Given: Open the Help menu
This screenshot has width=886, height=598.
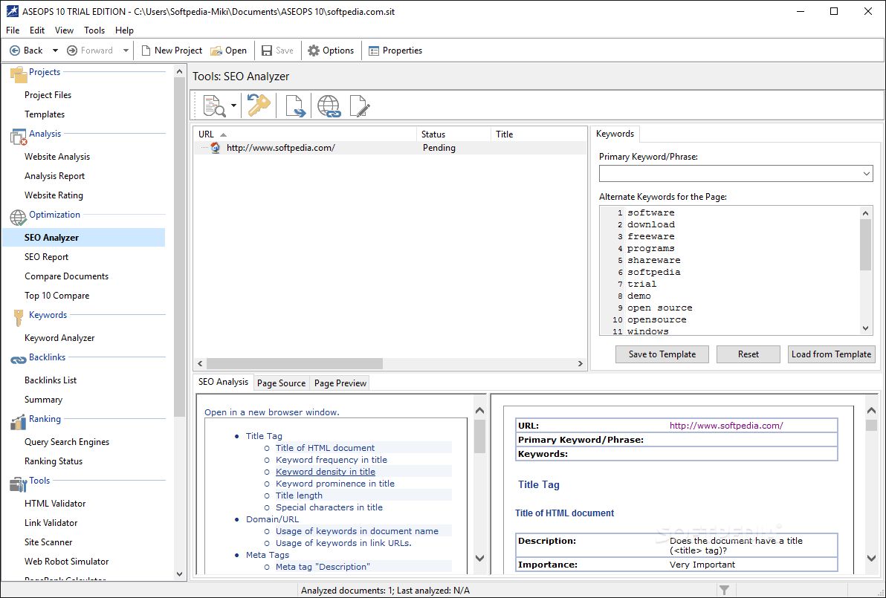Looking at the screenshot, I should pyautogui.click(x=124, y=30).
